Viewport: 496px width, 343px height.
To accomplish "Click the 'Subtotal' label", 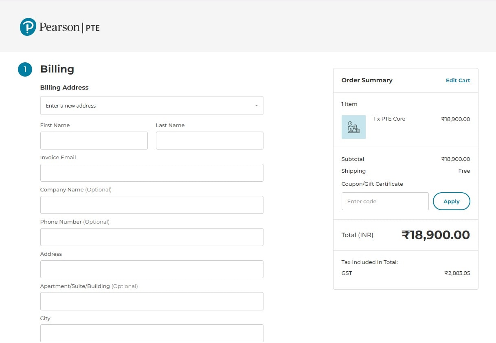I will [353, 159].
